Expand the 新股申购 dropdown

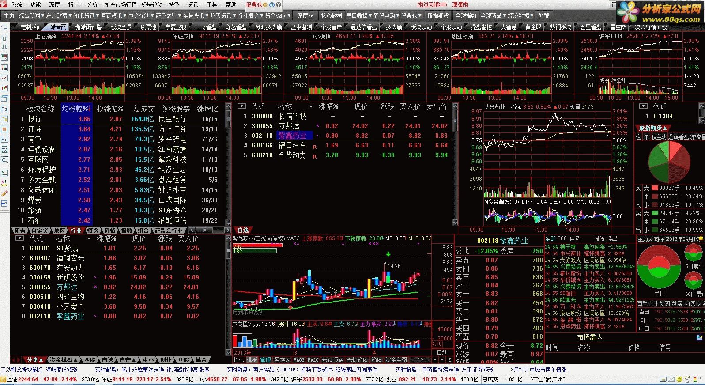tap(386, 15)
